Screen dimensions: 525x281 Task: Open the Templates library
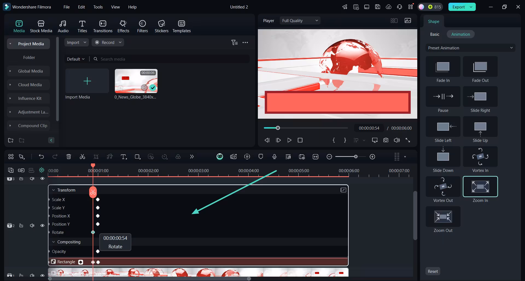click(182, 26)
